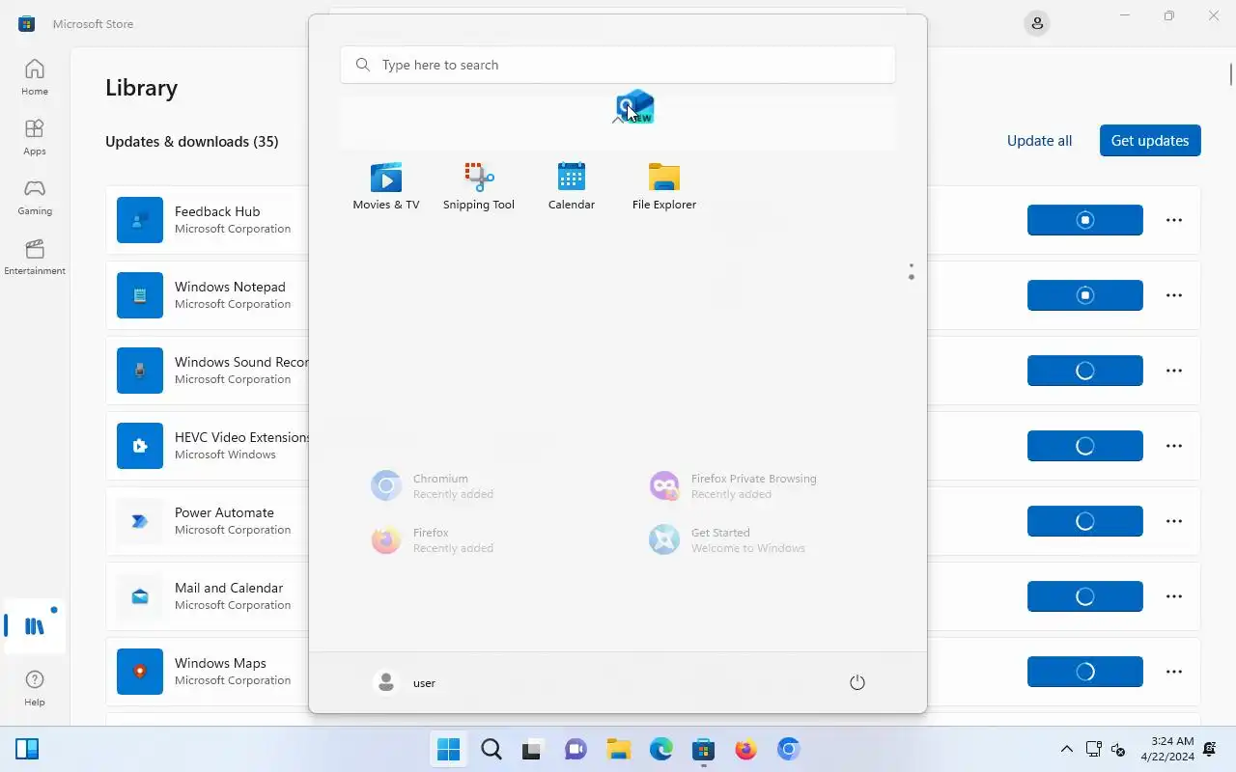1236x772 pixels.
Task: Stop the Feedback Hub download
Action: click(x=1085, y=220)
